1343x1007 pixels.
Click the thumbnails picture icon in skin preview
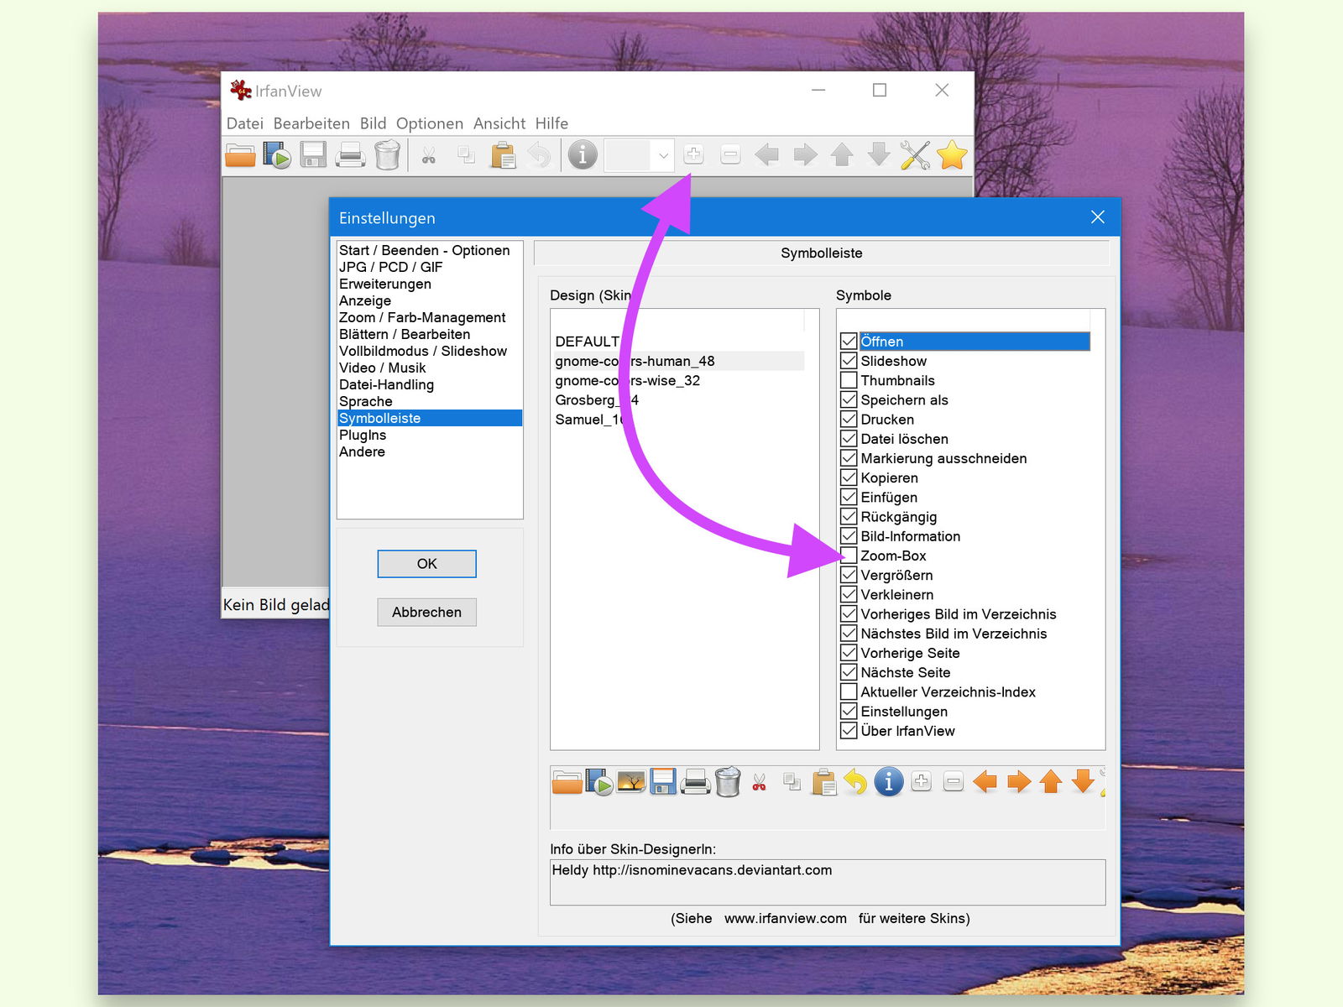tap(631, 782)
